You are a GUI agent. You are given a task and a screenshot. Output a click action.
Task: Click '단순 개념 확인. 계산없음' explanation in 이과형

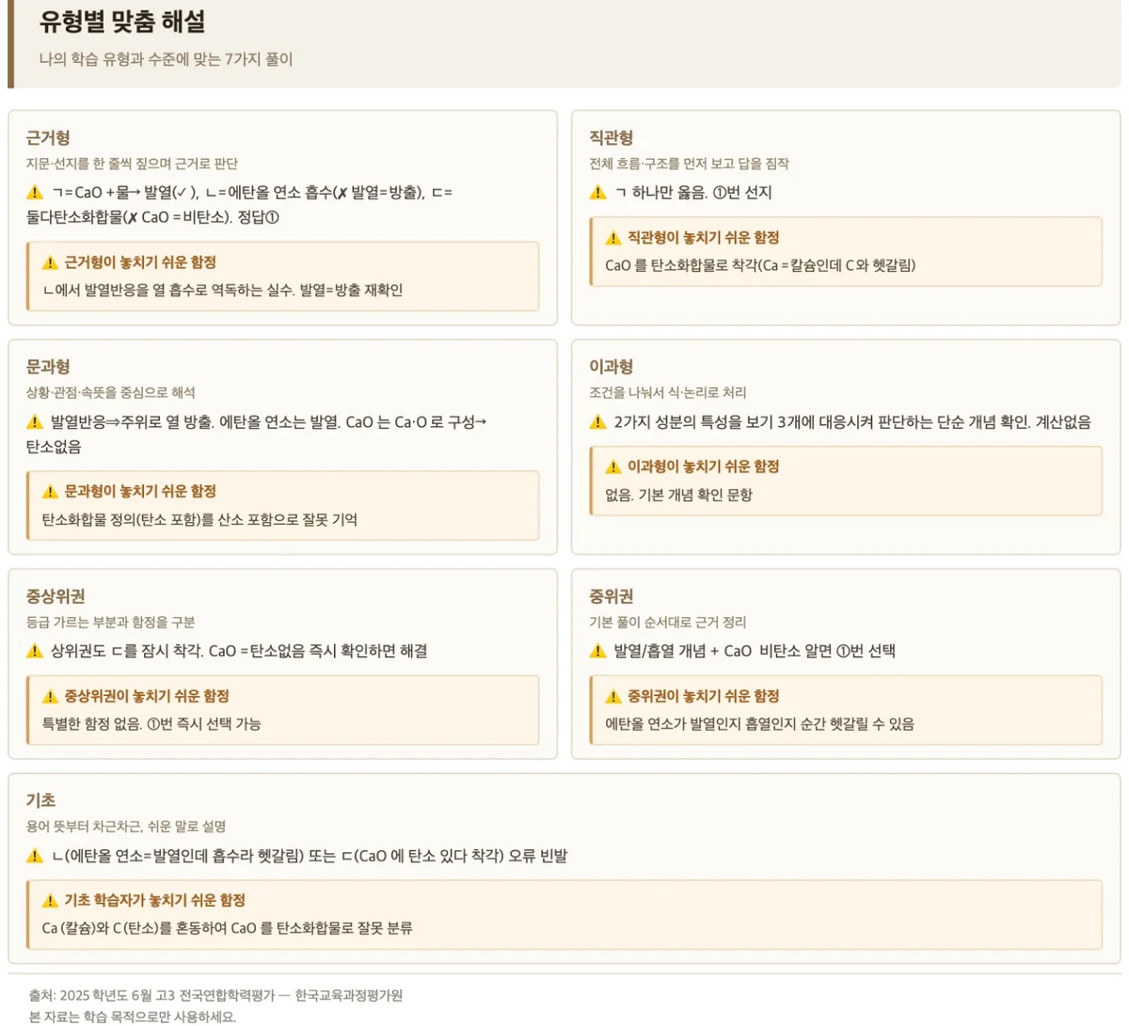[852, 422]
